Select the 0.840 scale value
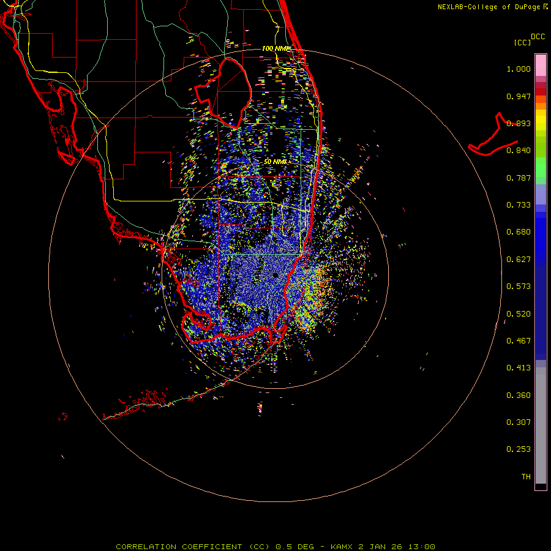Screen dimensions: 551x551 [x=519, y=151]
